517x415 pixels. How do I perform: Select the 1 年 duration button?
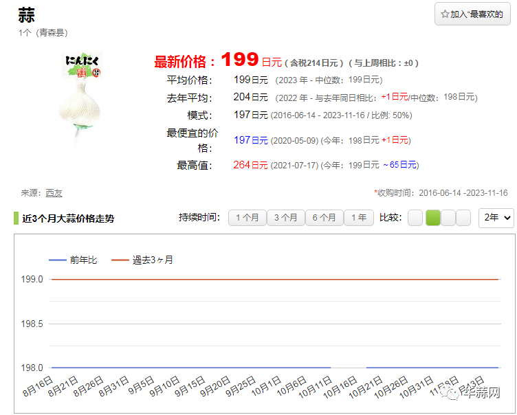point(359,218)
